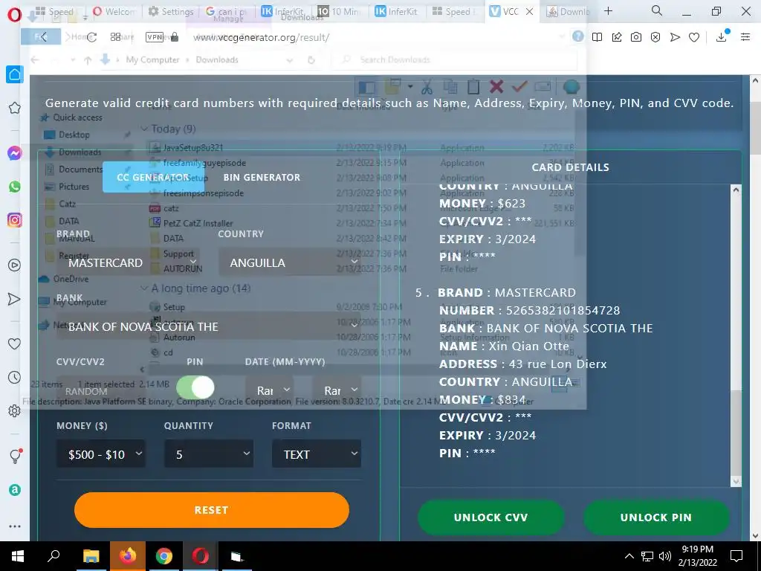Click the lightbulb suggestions icon in sidebar

pyautogui.click(x=15, y=456)
